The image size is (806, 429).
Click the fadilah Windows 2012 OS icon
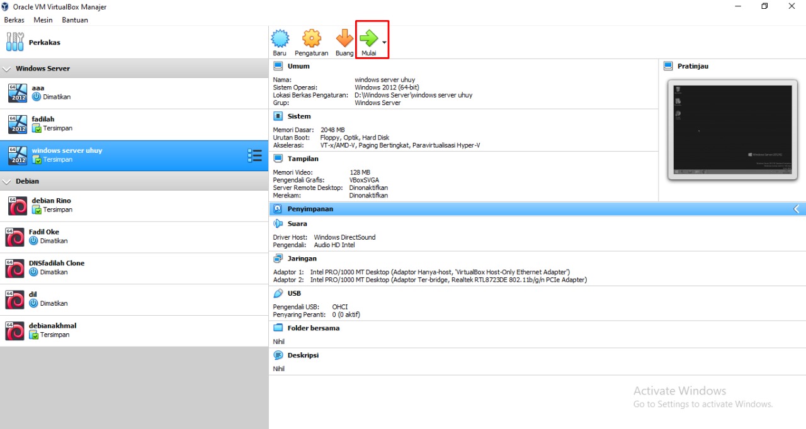click(x=18, y=125)
